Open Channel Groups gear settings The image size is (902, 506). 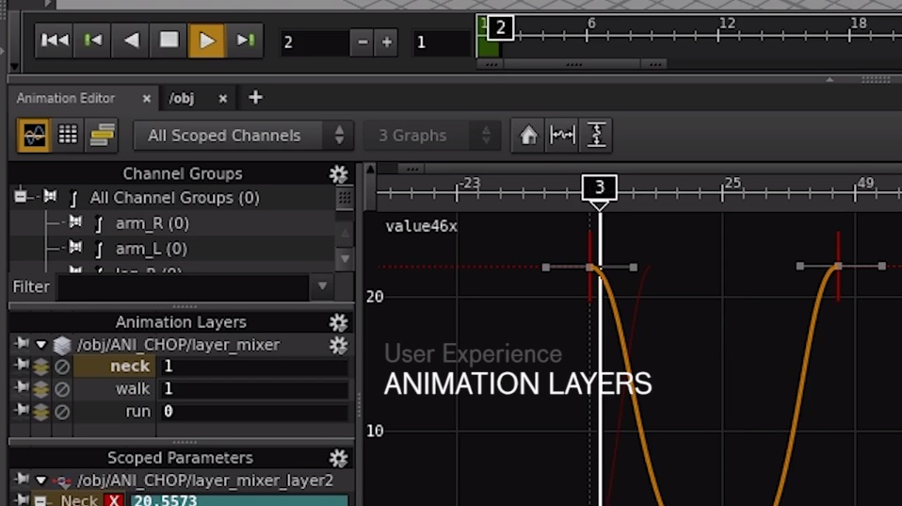[x=338, y=174]
